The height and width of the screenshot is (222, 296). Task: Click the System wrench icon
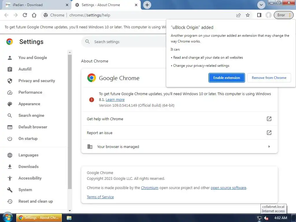pos(10,190)
